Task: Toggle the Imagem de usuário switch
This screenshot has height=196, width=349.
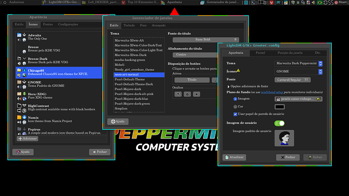Action: [279, 123]
